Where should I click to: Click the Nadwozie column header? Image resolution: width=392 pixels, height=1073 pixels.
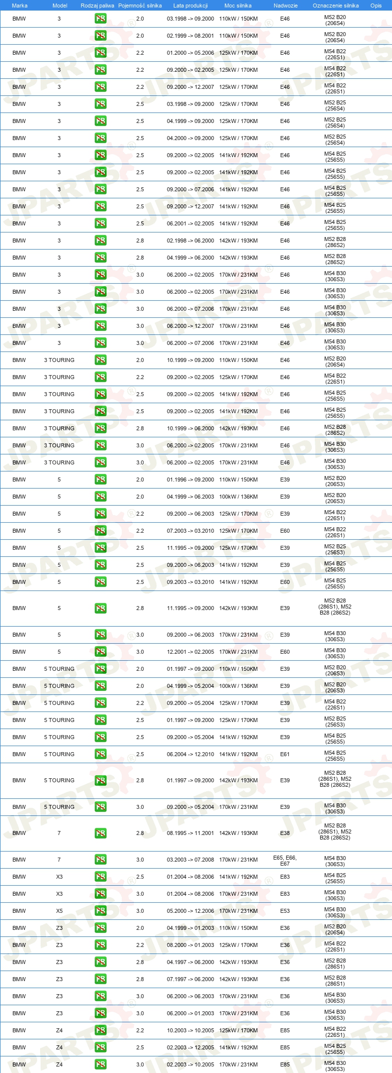286,6
